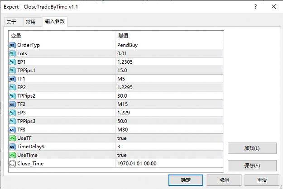The width and height of the screenshot is (283, 189).
Task: Select the TPPips2 variable name
Action: coord(26,96)
